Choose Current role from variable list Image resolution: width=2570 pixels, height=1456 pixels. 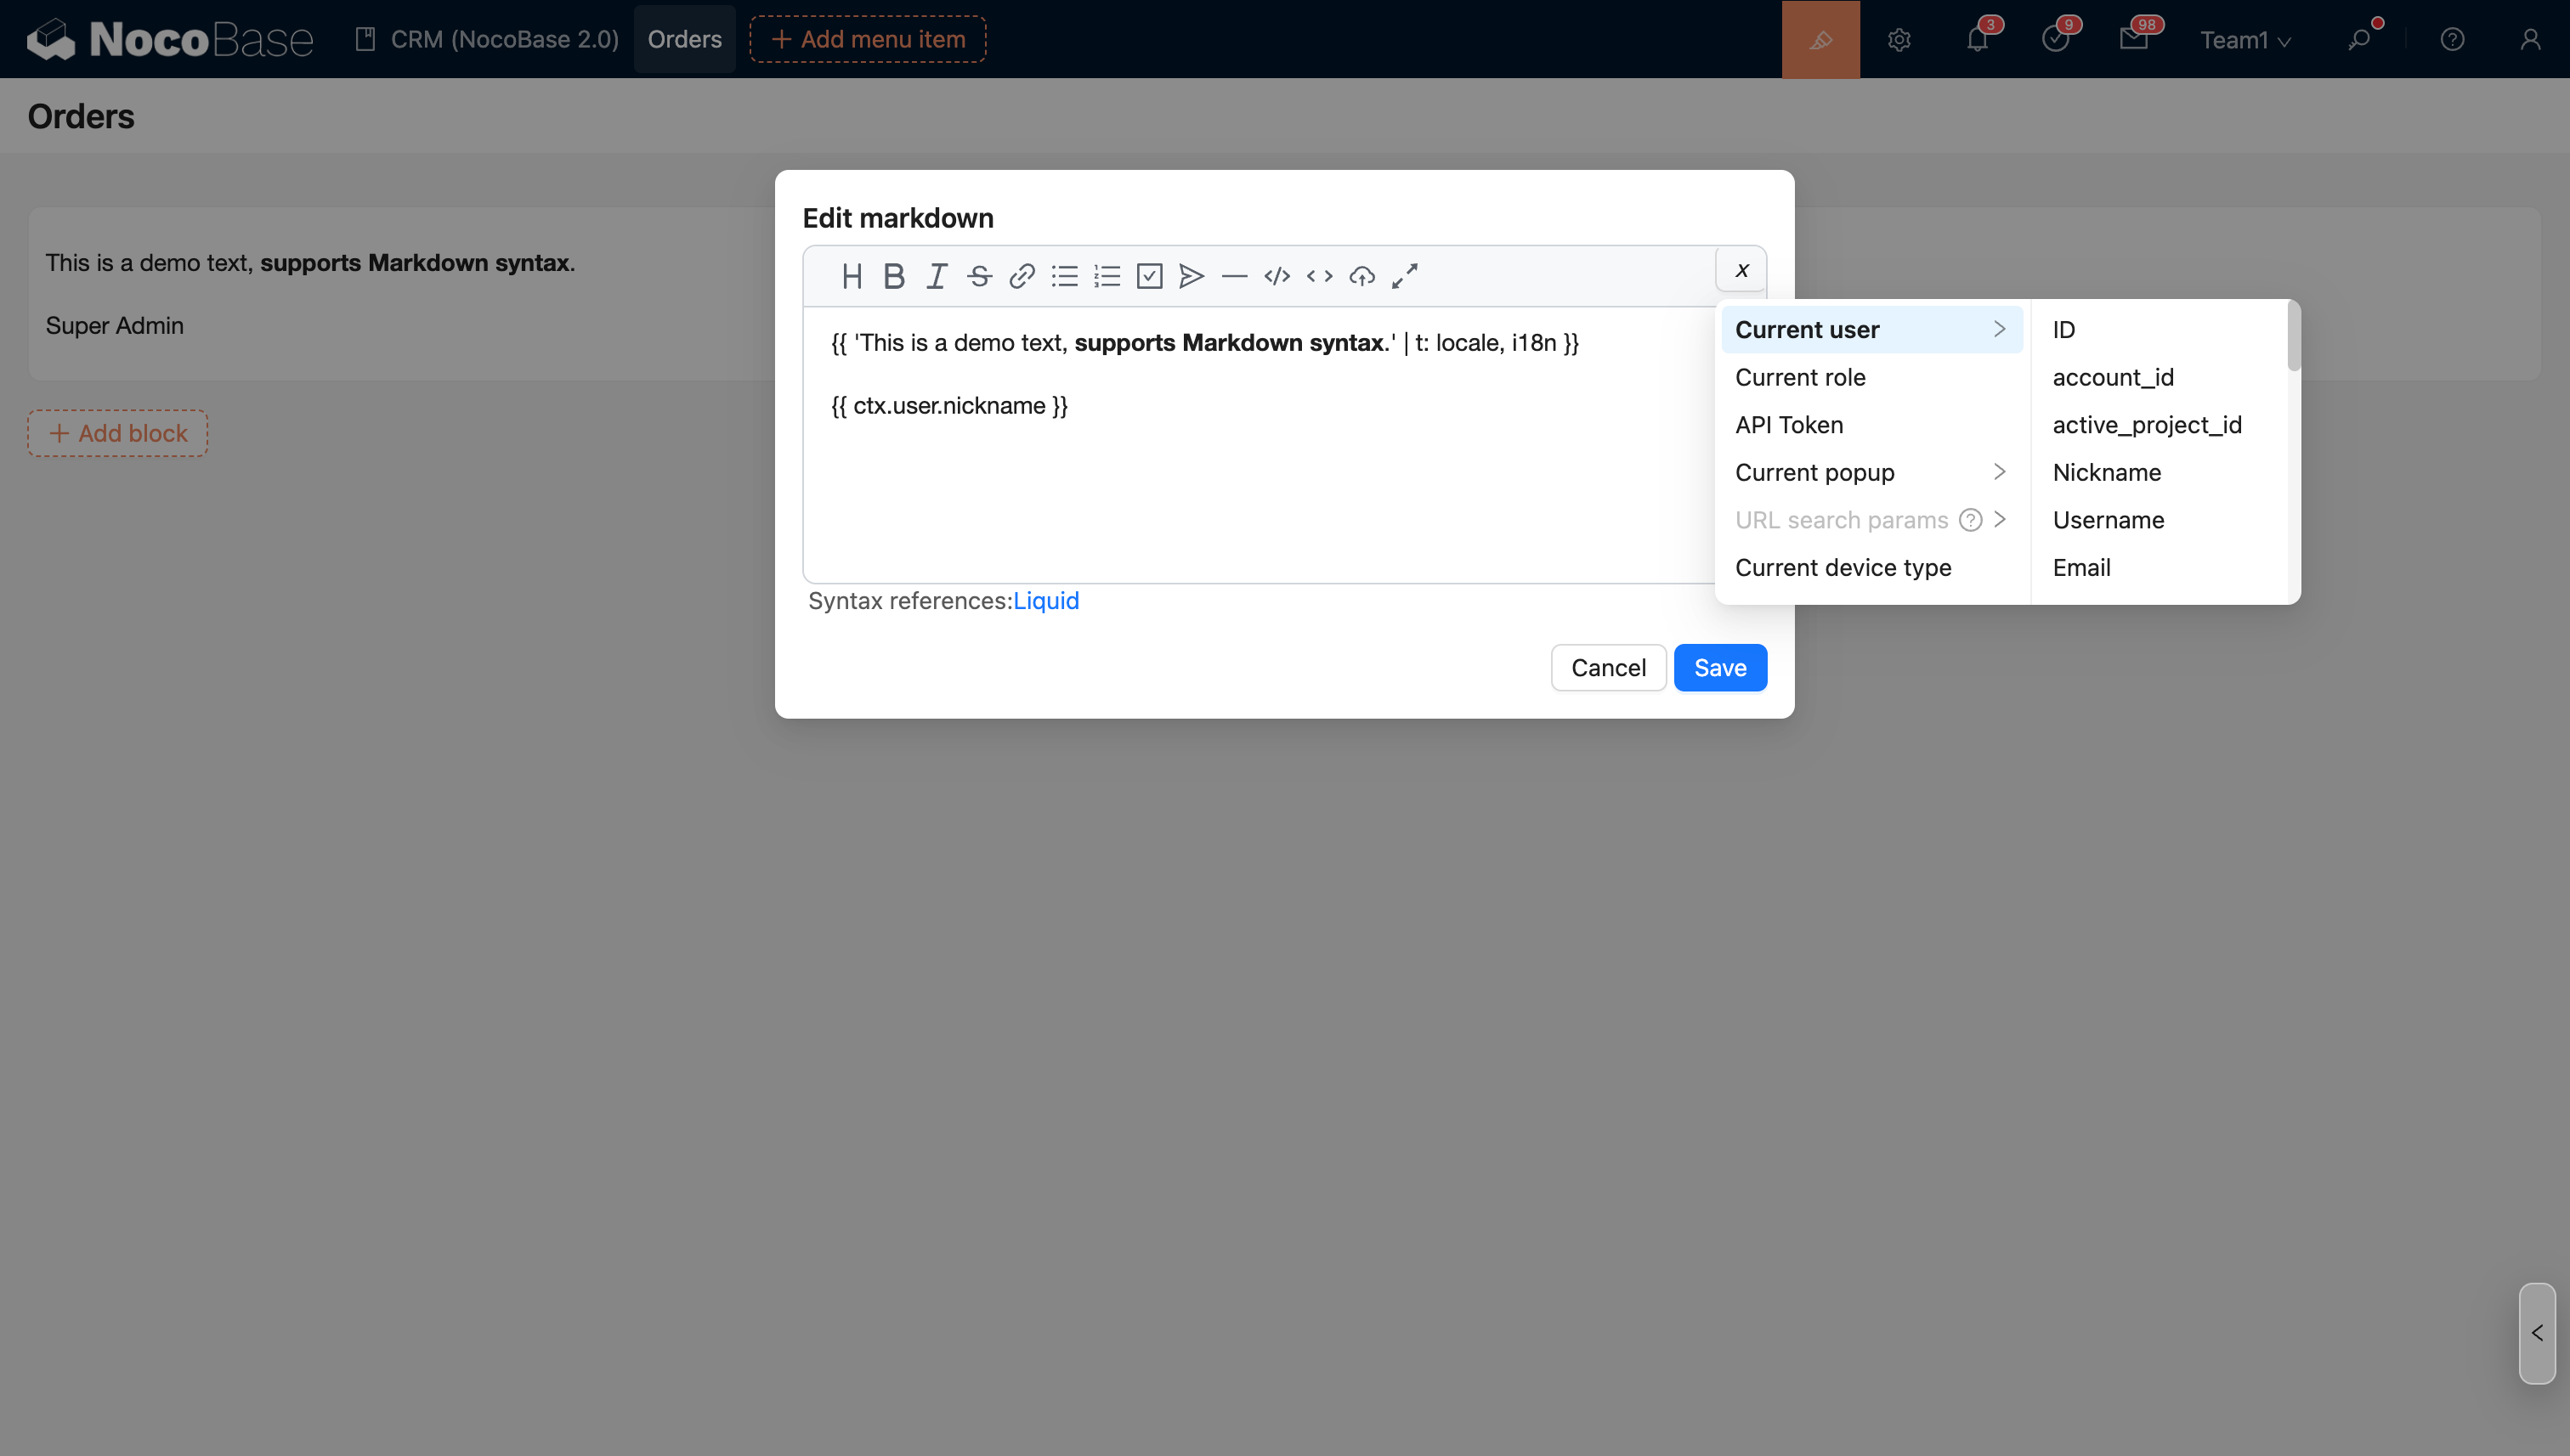click(x=1800, y=377)
